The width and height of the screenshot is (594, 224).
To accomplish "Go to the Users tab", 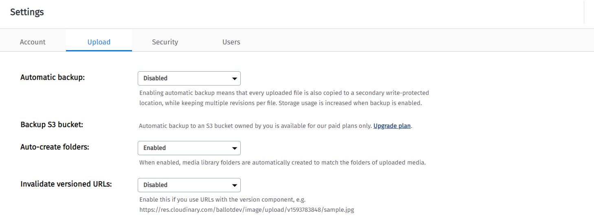I will [x=231, y=42].
